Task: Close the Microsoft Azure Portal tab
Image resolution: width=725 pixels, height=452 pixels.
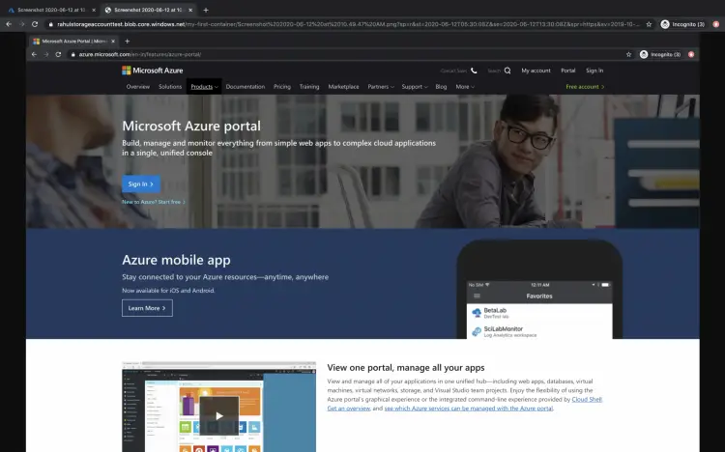Action: (113, 42)
